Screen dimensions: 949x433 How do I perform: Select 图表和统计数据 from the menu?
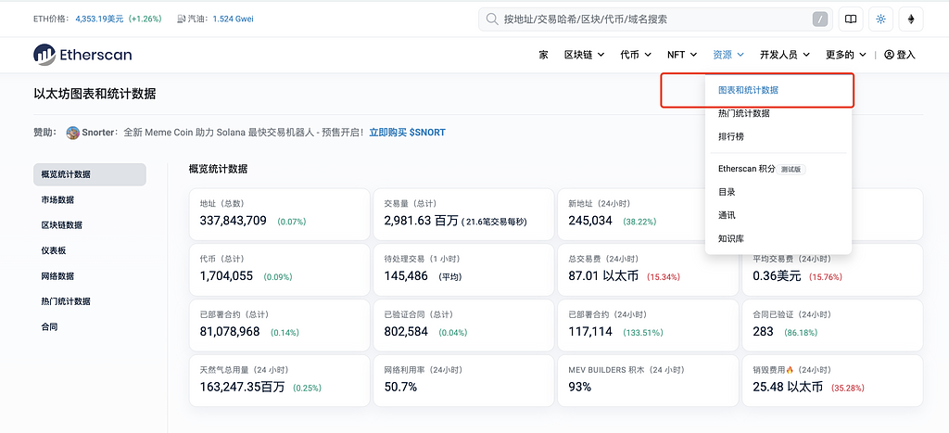pyautogui.click(x=748, y=90)
